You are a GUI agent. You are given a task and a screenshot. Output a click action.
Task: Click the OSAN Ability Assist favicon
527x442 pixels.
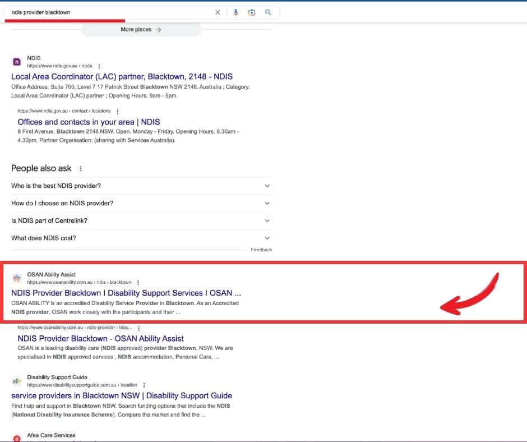17,278
